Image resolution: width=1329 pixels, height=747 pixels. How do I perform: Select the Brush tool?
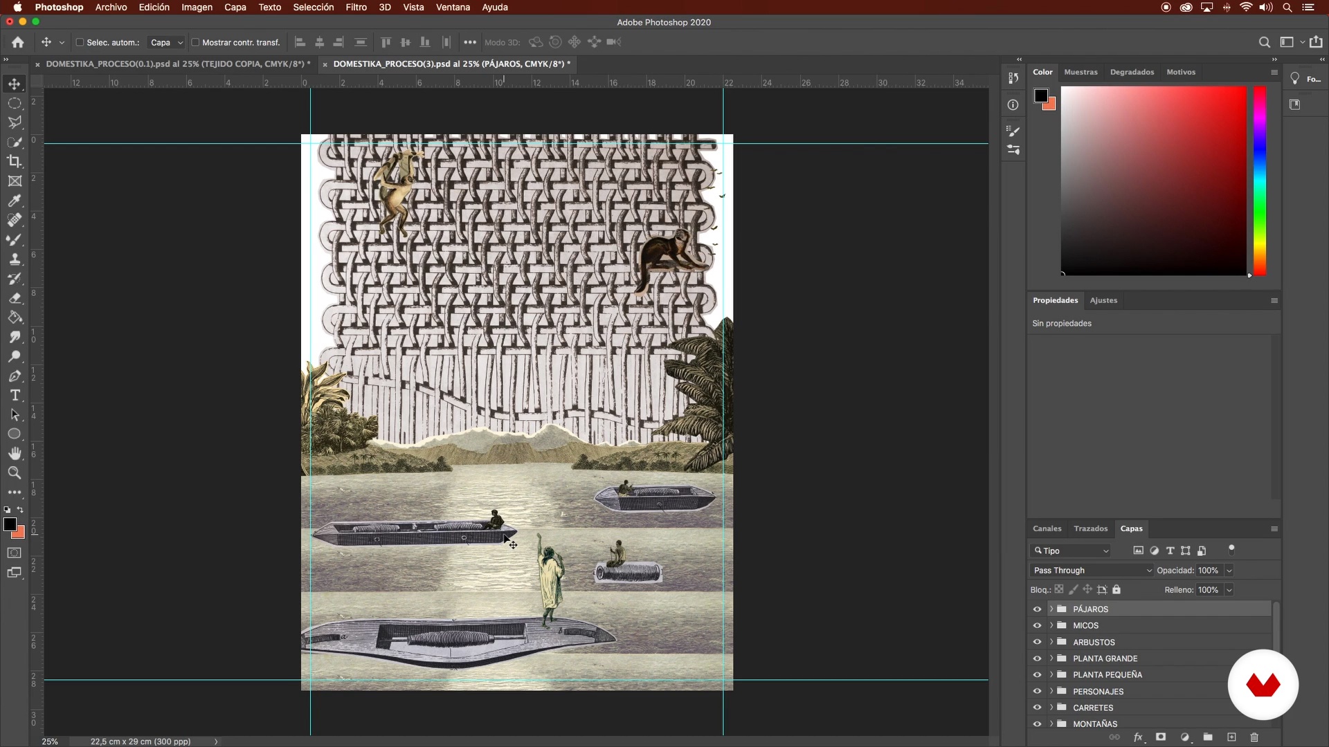tap(15, 239)
